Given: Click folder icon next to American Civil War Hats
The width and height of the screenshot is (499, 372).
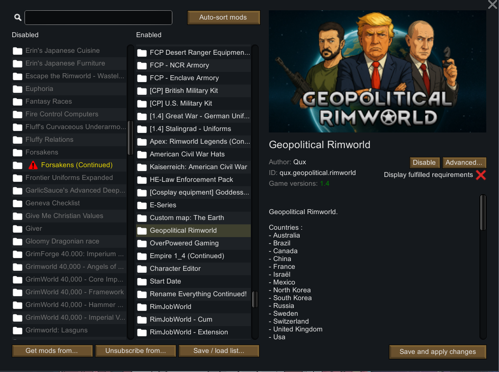Looking at the screenshot, I should 142,154.
